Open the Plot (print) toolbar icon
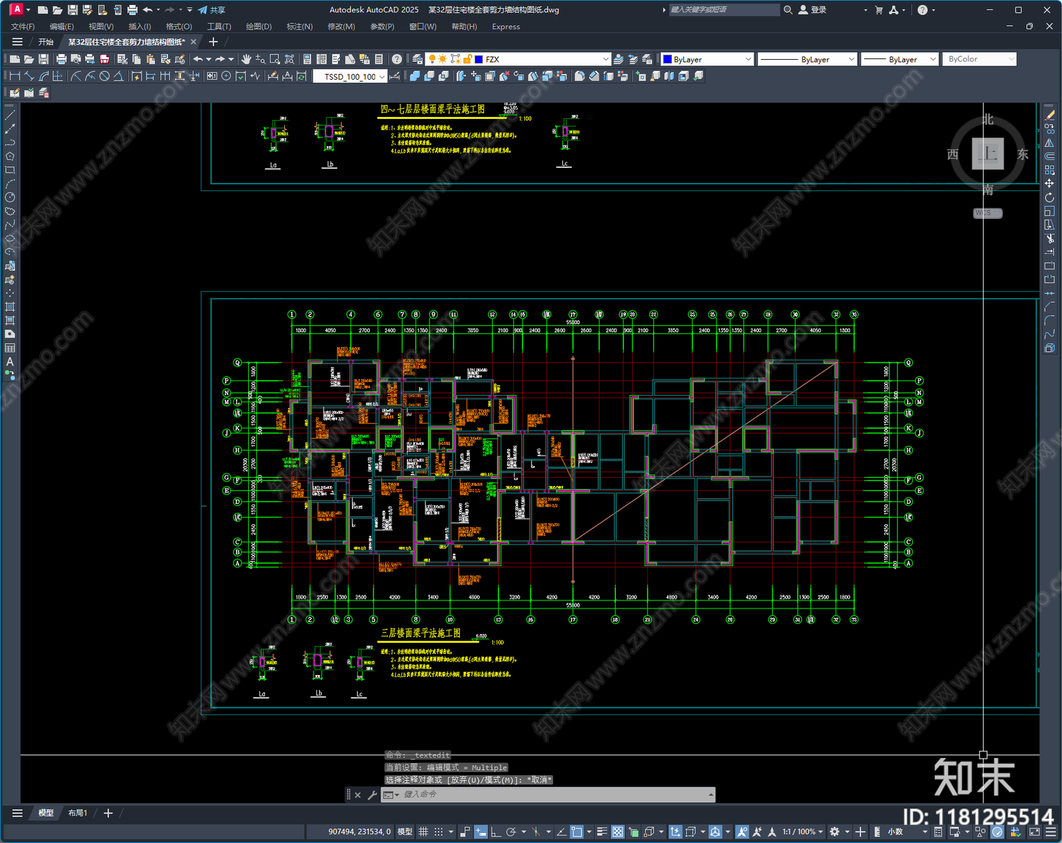The image size is (1062, 843). tap(61, 60)
